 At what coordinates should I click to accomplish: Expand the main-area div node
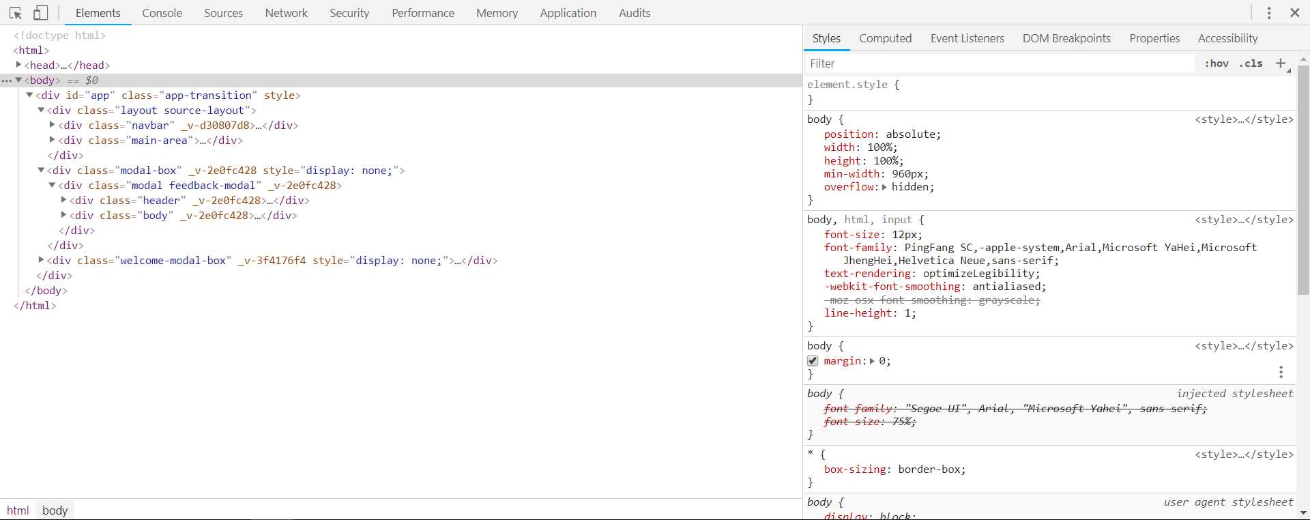tap(53, 140)
